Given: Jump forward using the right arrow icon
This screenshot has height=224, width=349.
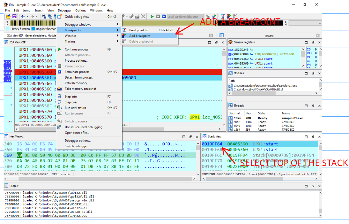Looking at the screenshot, I should [32, 17].
